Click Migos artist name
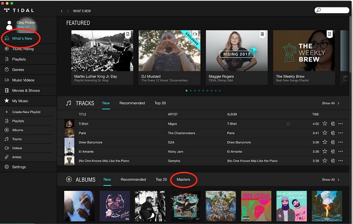This screenshot has width=353, height=224. point(172,124)
